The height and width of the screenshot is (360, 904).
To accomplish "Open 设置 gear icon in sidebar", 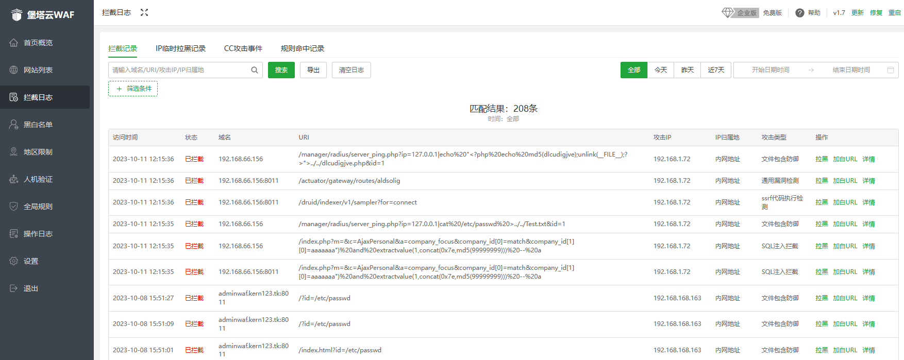I will (14, 261).
